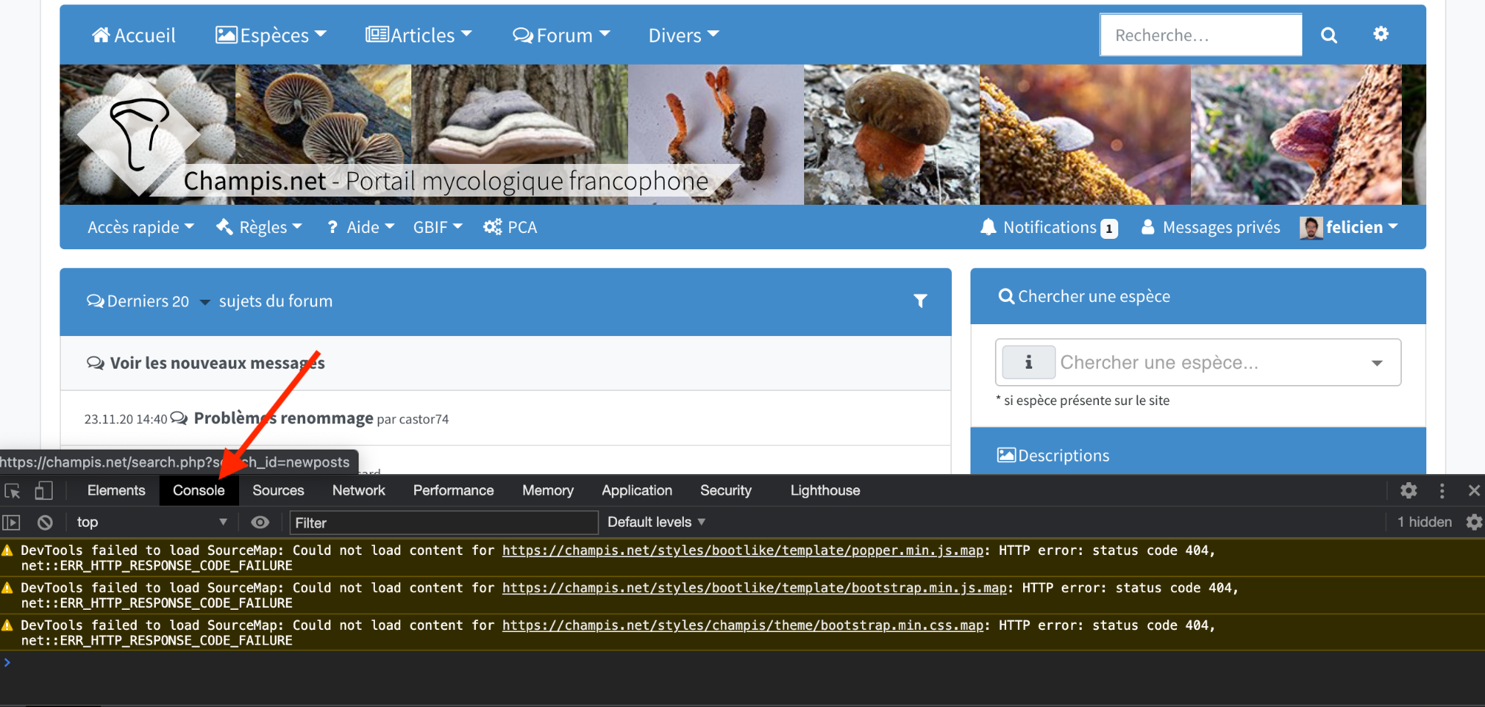Open the Espèces menu
The width and height of the screenshot is (1485, 707).
coord(271,35)
